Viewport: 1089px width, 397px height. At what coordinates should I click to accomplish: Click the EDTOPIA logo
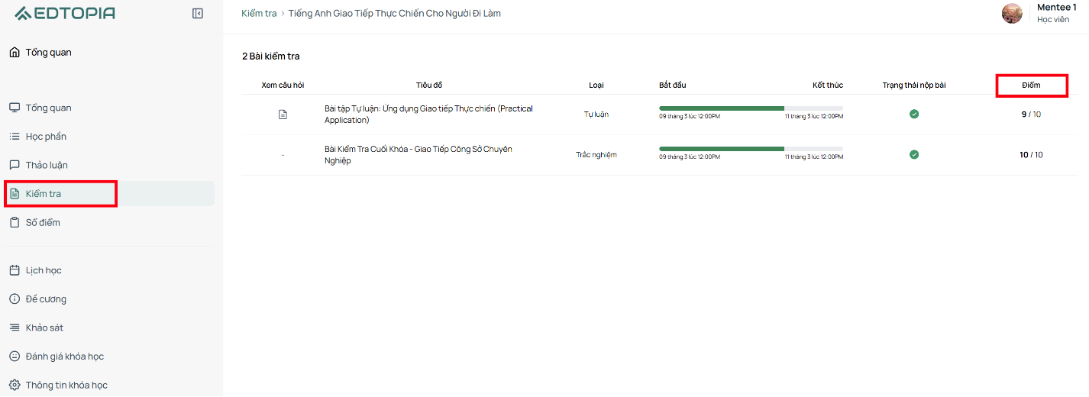[x=65, y=13]
